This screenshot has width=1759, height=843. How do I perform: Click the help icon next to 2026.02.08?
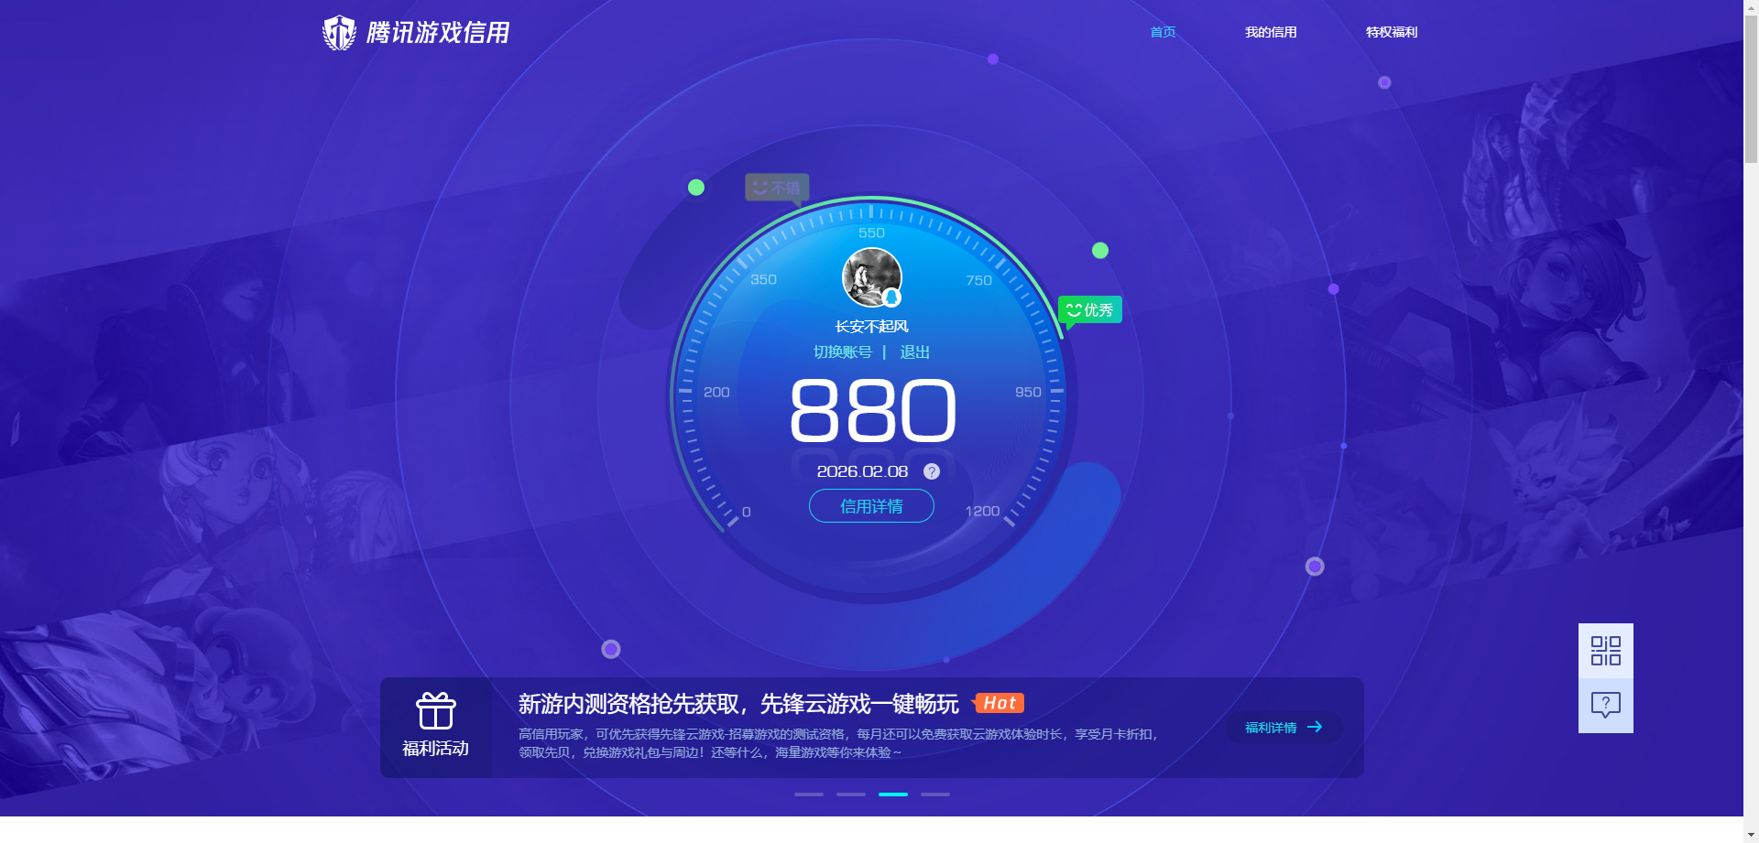(932, 471)
